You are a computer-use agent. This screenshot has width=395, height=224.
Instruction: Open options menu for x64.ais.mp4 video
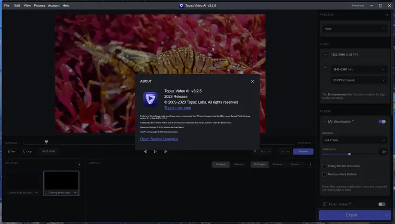36,193
